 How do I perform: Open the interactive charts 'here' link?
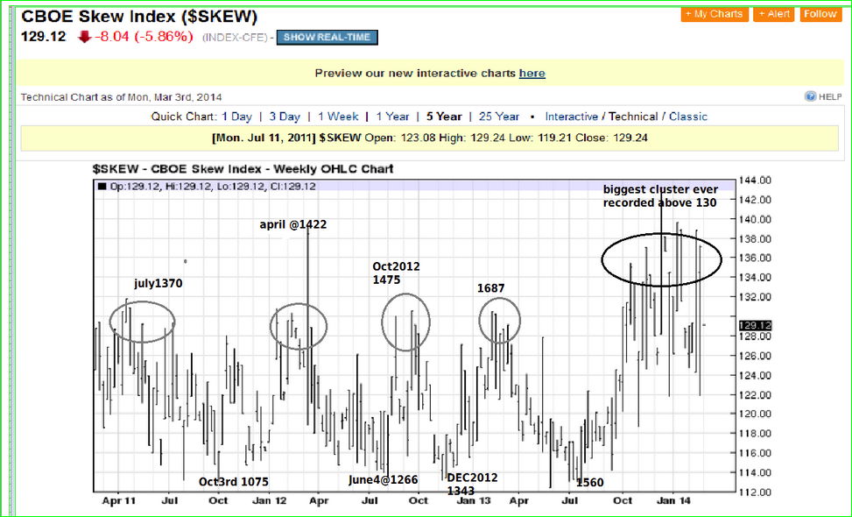tap(532, 73)
